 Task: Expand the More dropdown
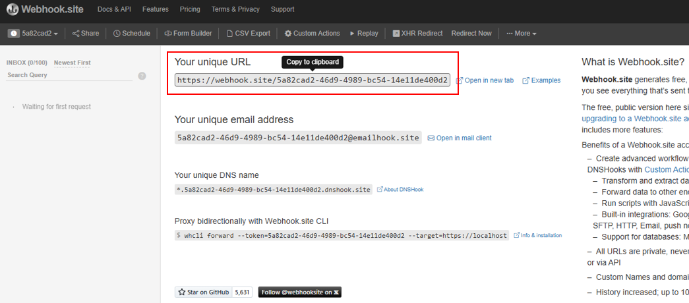click(x=521, y=34)
